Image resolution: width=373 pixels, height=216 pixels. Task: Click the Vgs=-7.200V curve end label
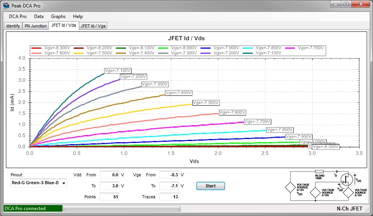tap(133, 77)
